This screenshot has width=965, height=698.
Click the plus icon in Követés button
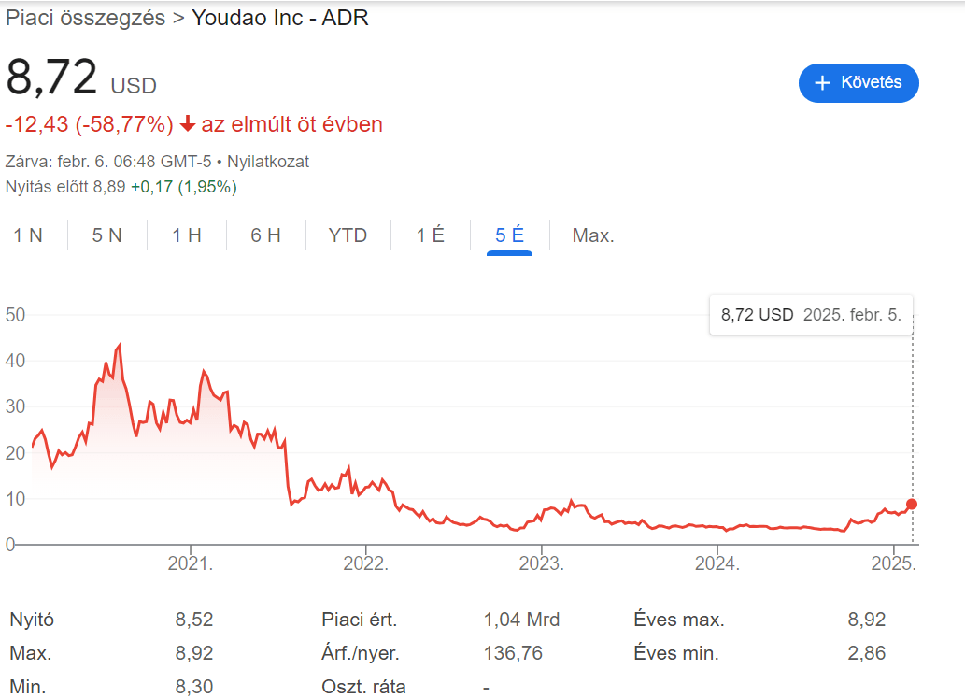click(x=822, y=83)
